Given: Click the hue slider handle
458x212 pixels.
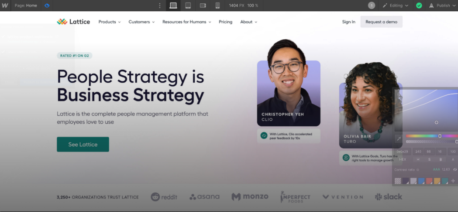Looking at the screenshot, I should coord(440,136).
